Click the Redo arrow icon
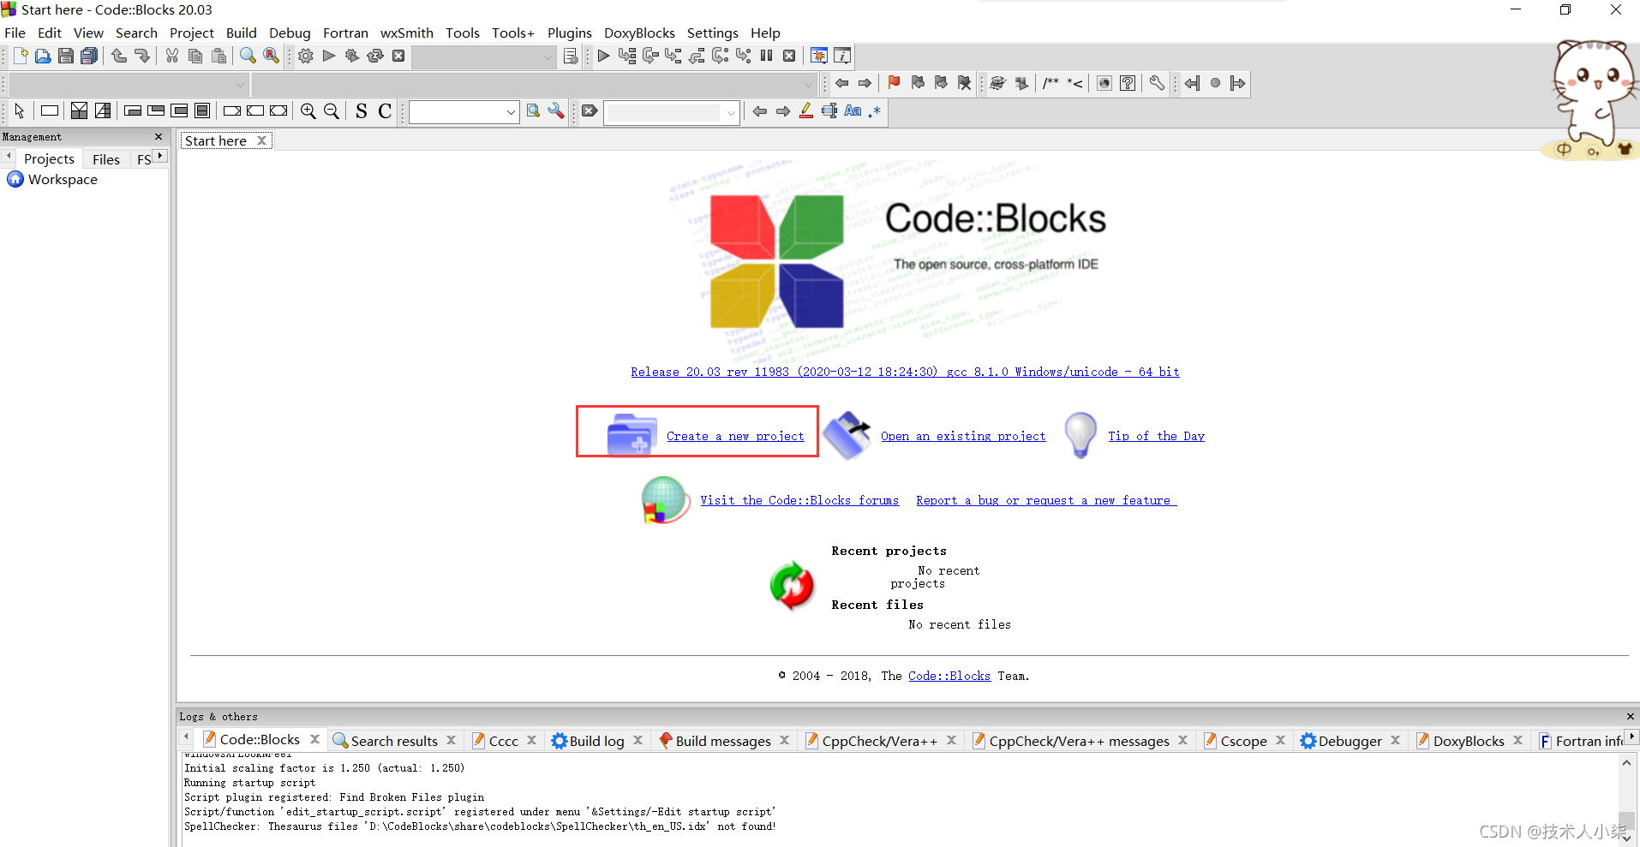The width and height of the screenshot is (1640, 847). pos(142,56)
